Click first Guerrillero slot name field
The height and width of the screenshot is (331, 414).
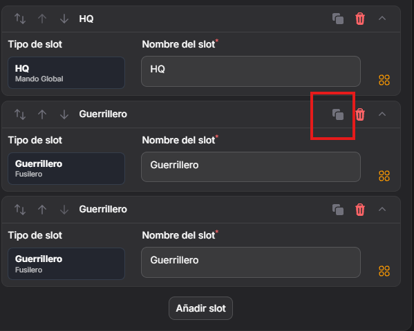click(x=251, y=167)
